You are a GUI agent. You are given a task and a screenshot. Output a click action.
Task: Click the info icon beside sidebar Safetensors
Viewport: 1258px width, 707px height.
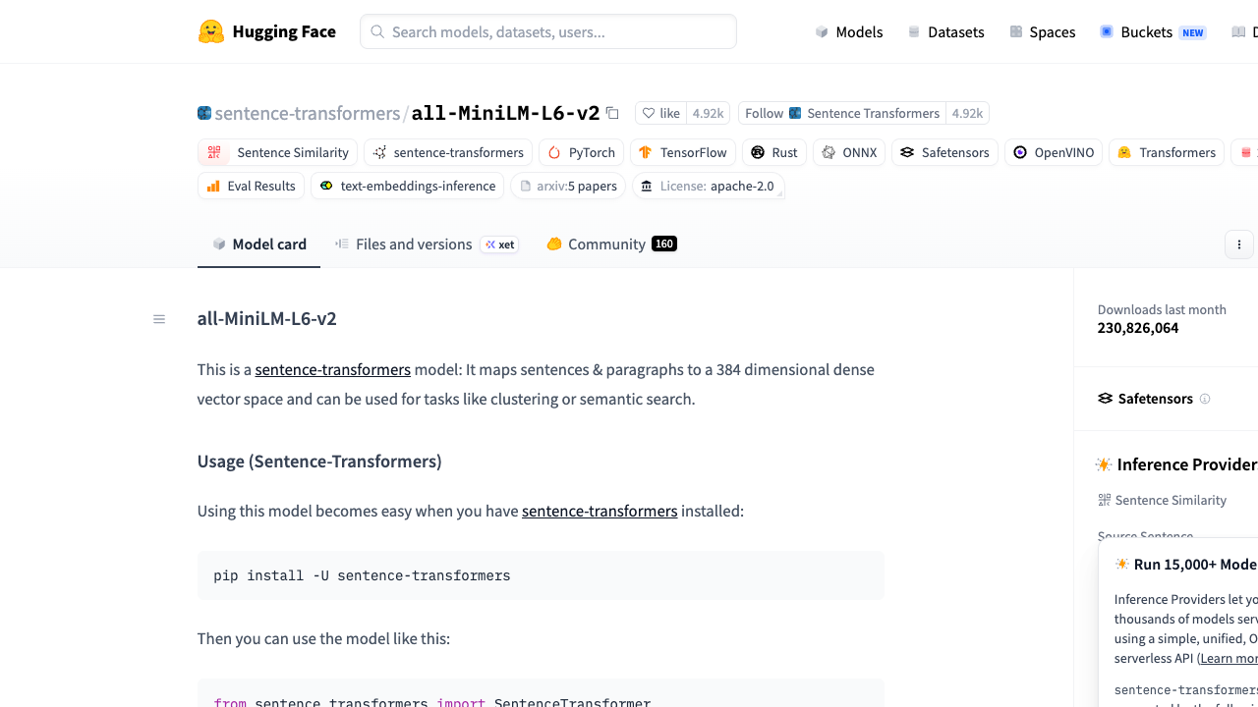coord(1205,399)
